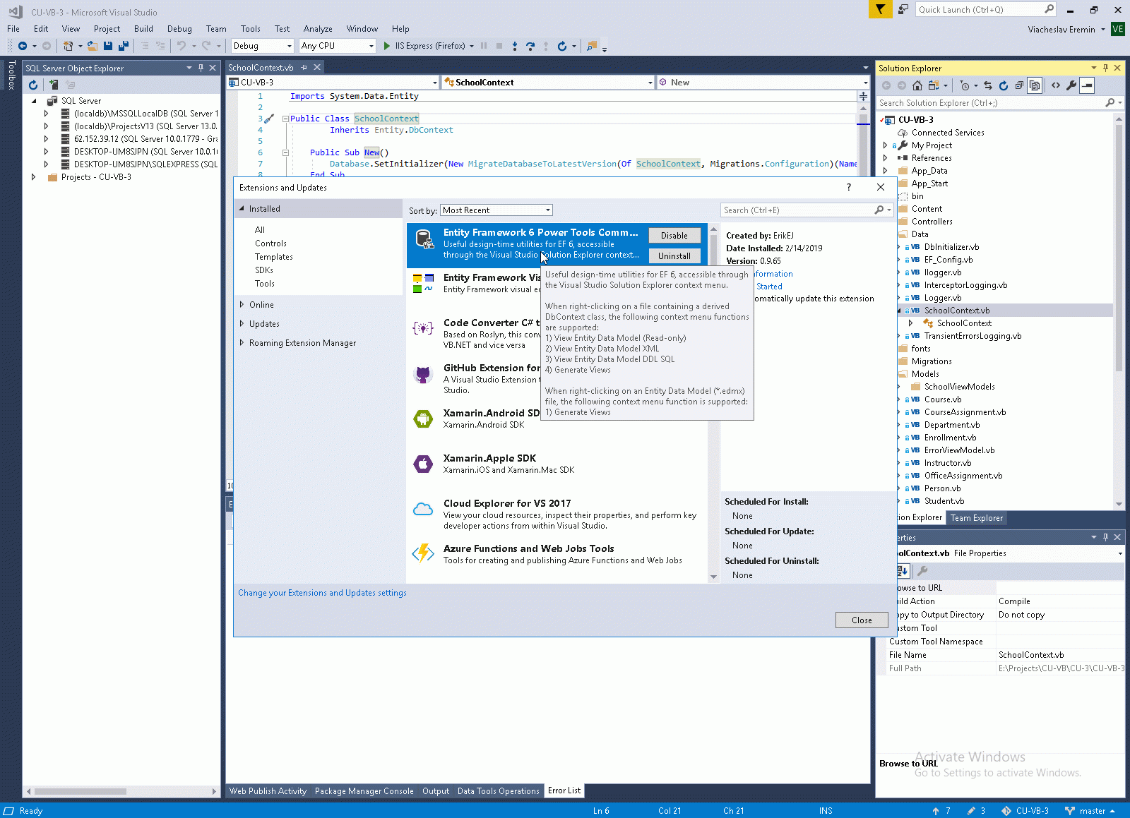The image size is (1130, 818).
Task: Click the master branch icon in status bar
Action: coord(1069,811)
